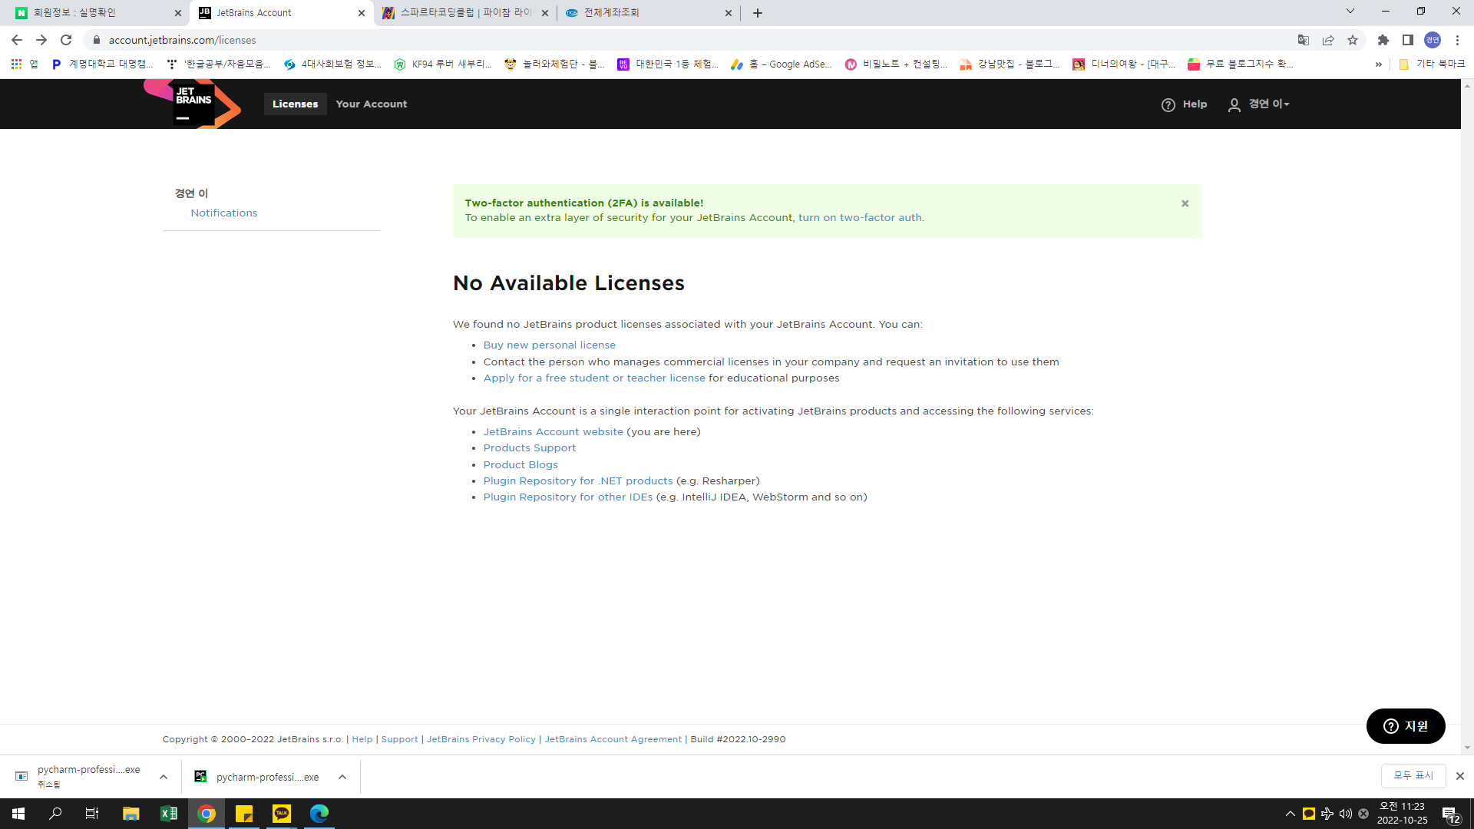Open Apply for a free student or teacher license
Screen dimensions: 1474x829
(x=594, y=378)
